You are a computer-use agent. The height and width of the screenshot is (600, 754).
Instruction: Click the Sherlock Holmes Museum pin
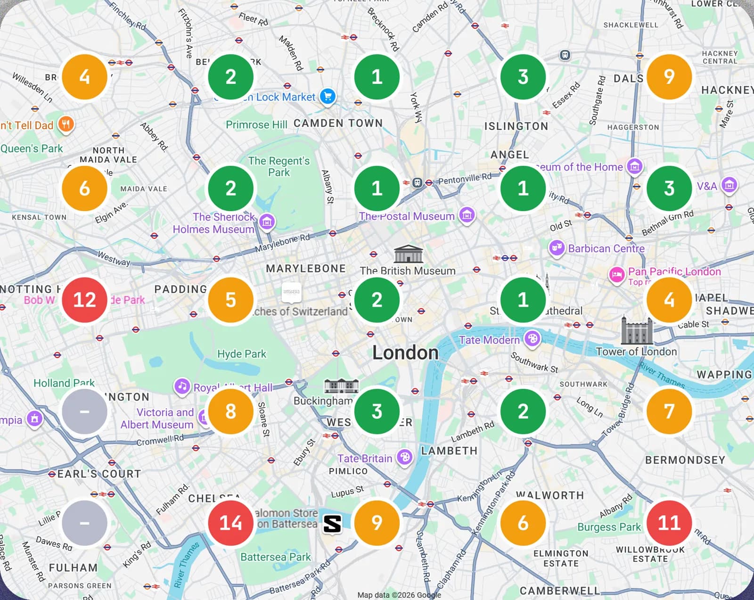(267, 222)
